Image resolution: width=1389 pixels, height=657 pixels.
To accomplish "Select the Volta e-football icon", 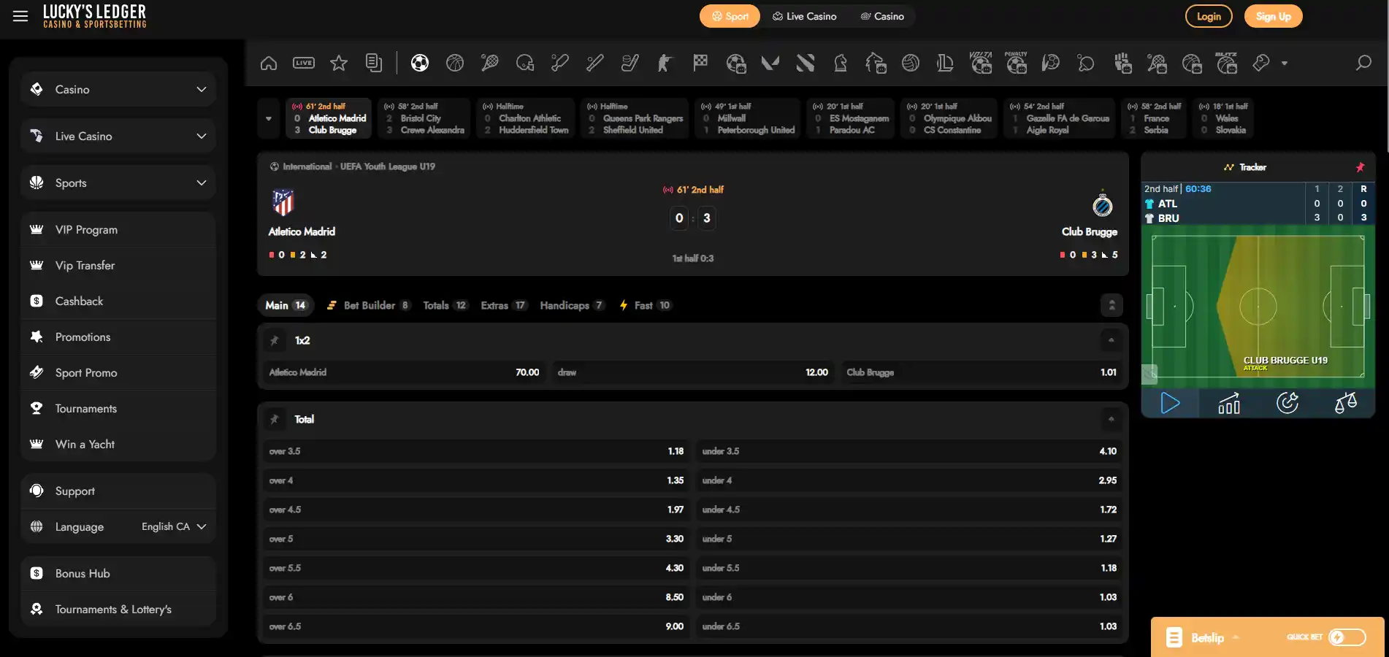I will (981, 63).
